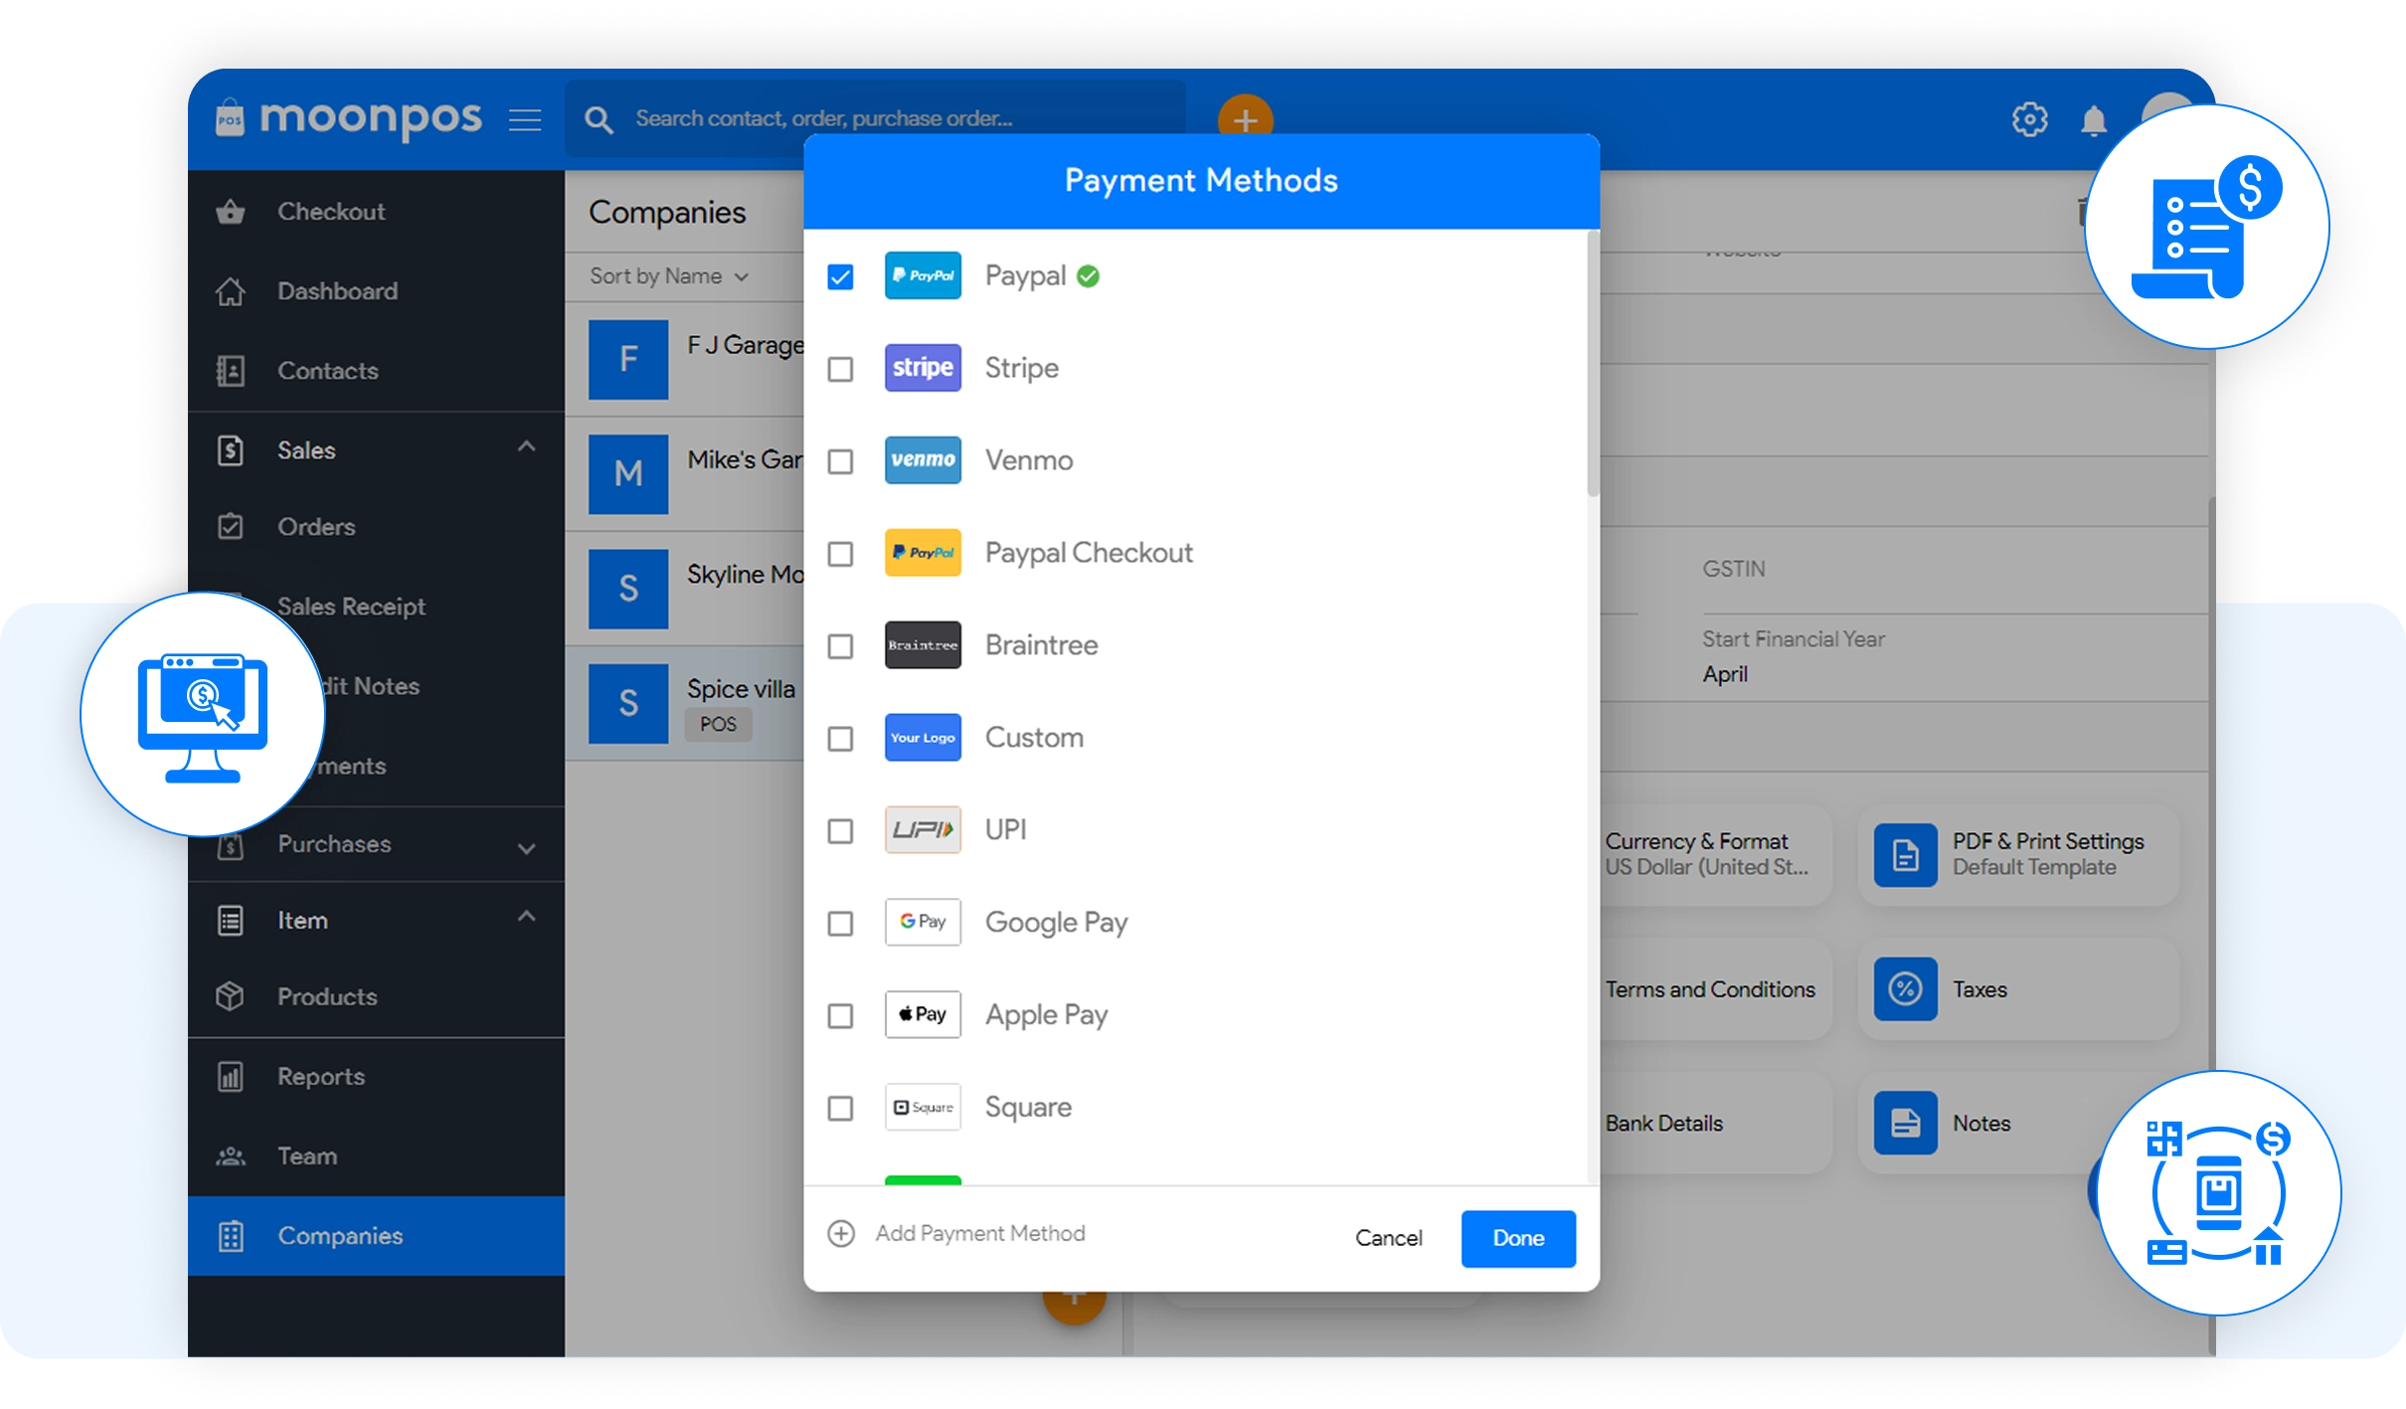
Task: Open the notifications bell icon
Action: point(2094,120)
